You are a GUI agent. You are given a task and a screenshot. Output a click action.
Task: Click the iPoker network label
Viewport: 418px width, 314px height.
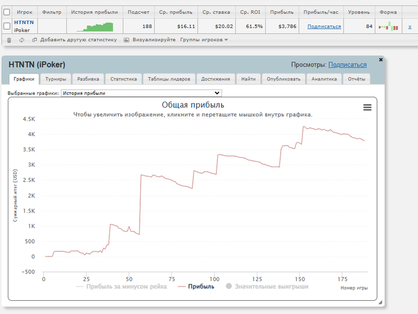(x=22, y=30)
